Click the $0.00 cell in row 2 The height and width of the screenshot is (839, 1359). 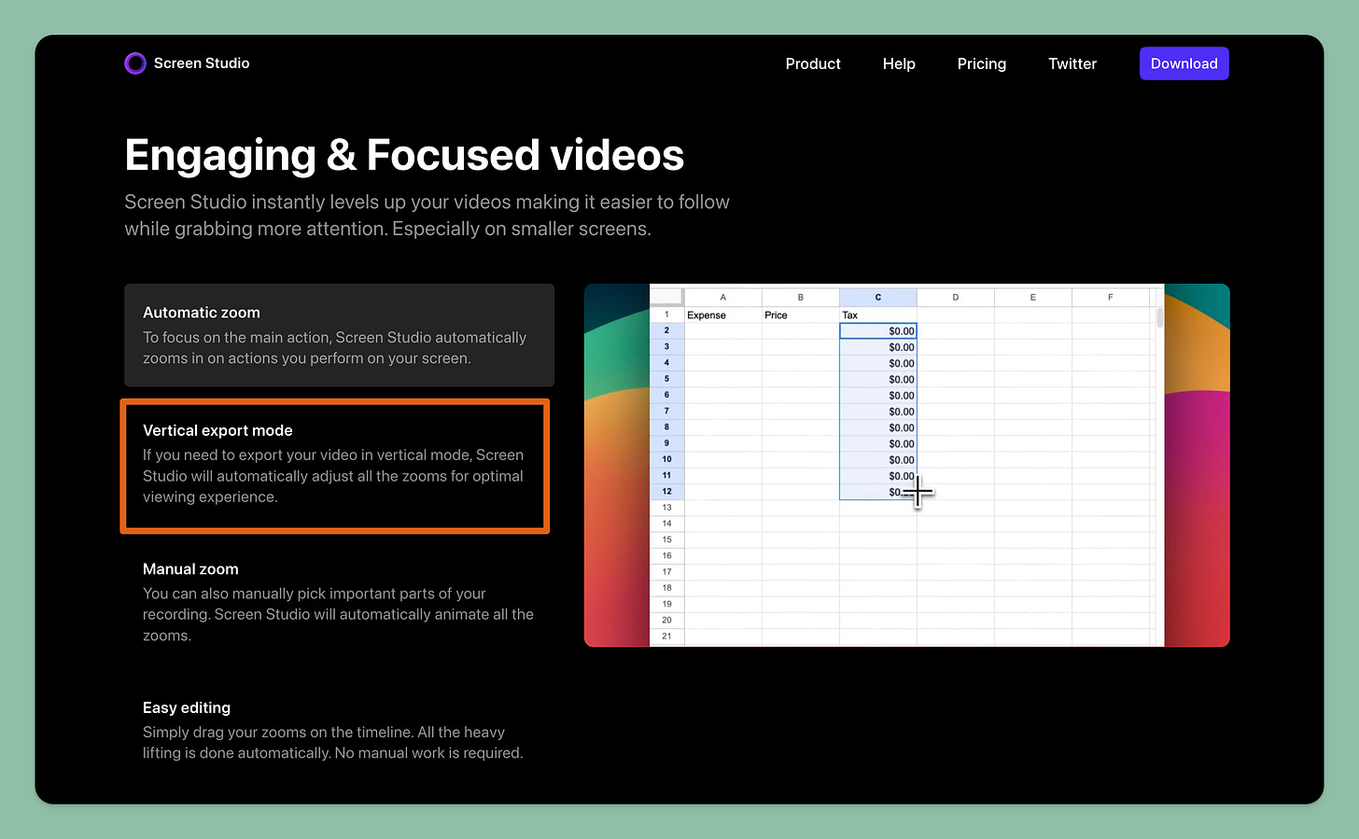pos(877,331)
